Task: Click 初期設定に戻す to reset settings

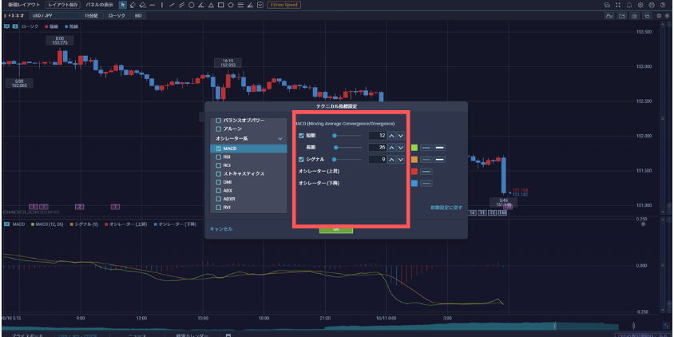Action: pyautogui.click(x=446, y=208)
